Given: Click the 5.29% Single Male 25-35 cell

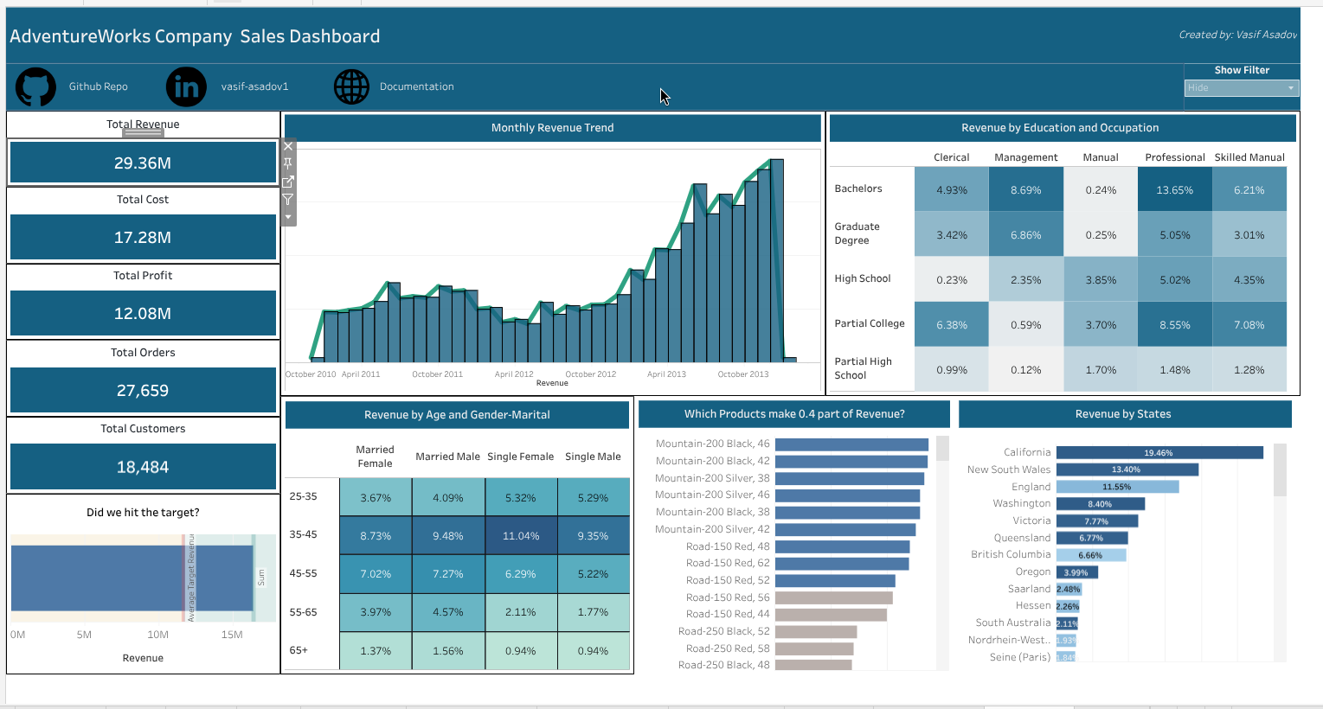Looking at the screenshot, I should (x=594, y=498).
